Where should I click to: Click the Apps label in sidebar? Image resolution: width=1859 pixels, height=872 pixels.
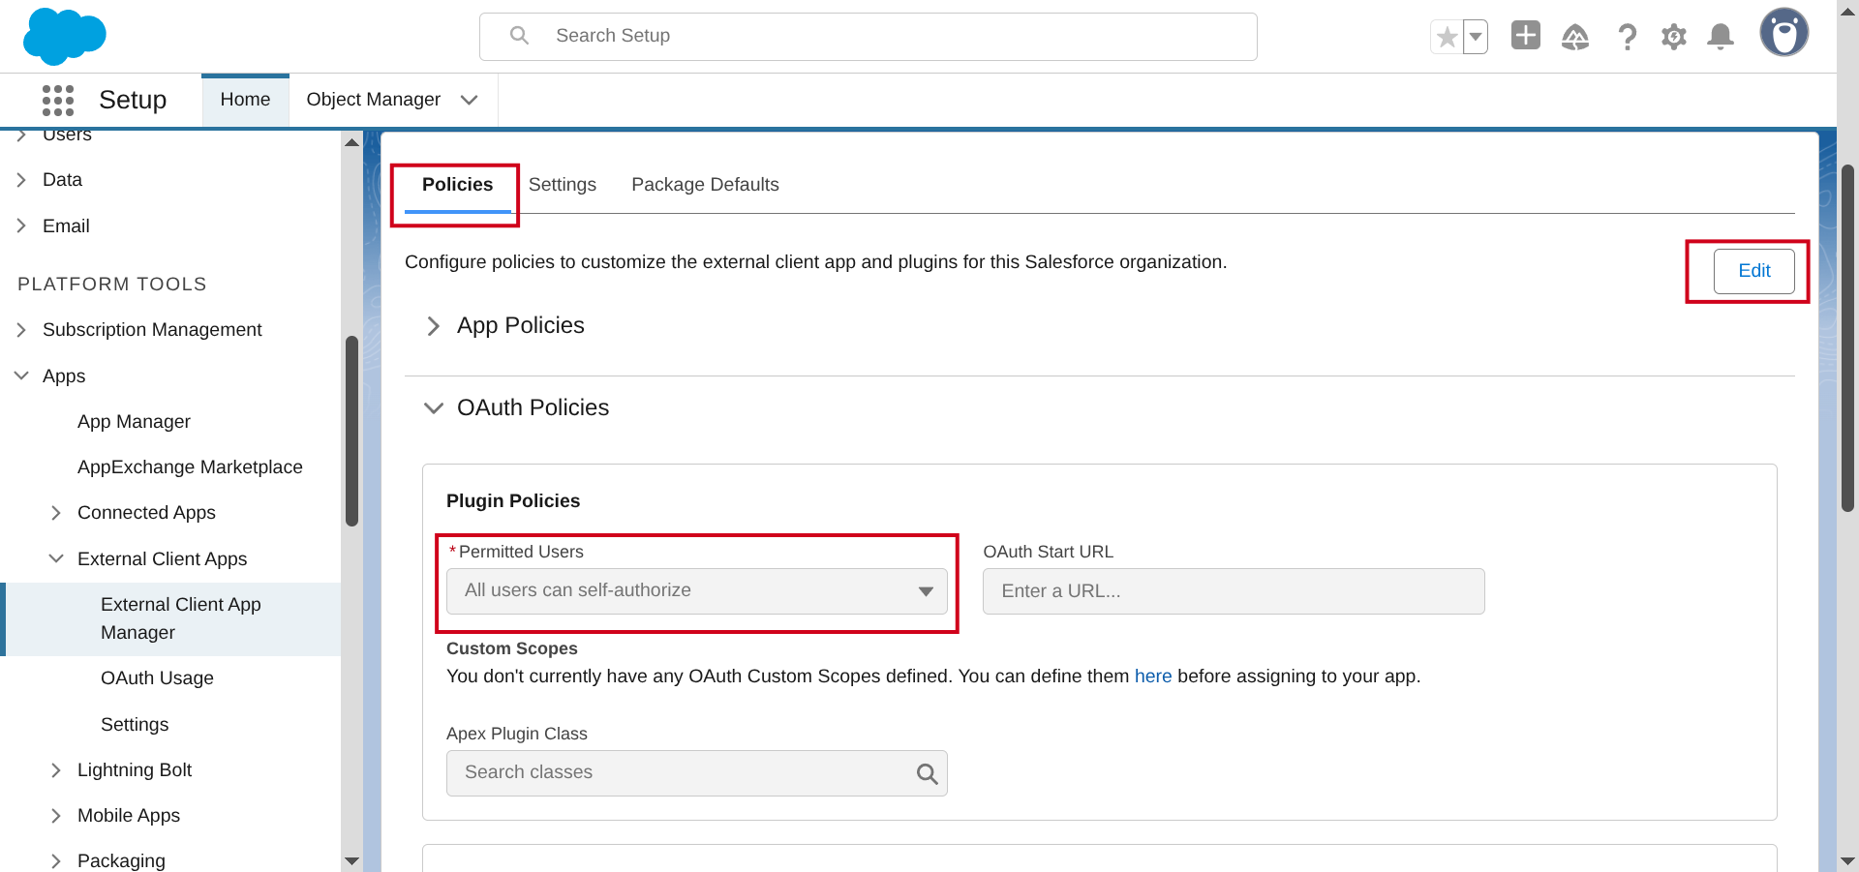[x=64, y=376]
